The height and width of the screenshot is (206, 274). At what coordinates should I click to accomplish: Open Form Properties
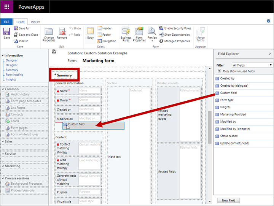(x=139, y=34)
